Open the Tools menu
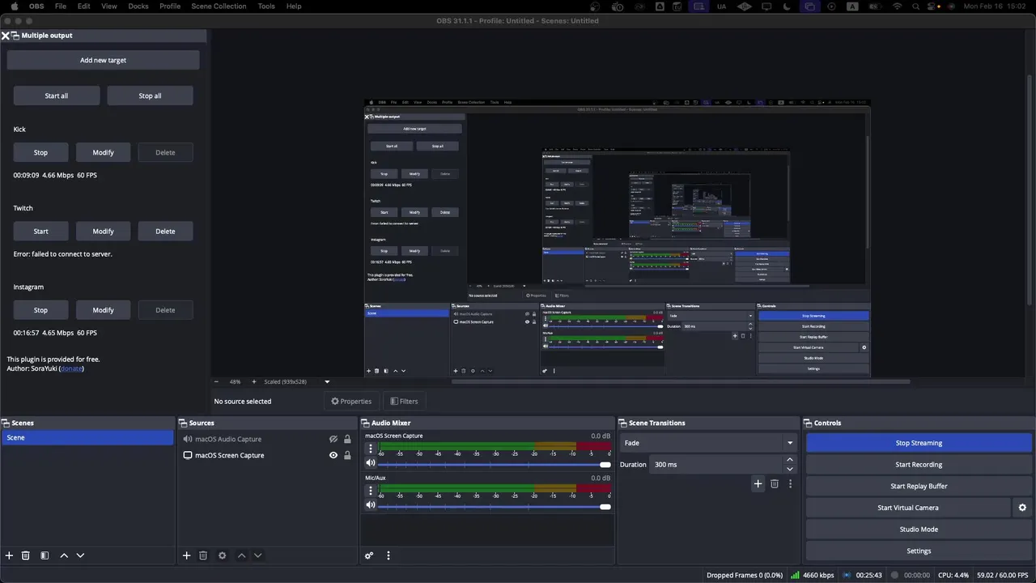The image size is (1036, 583). (266, 6)
